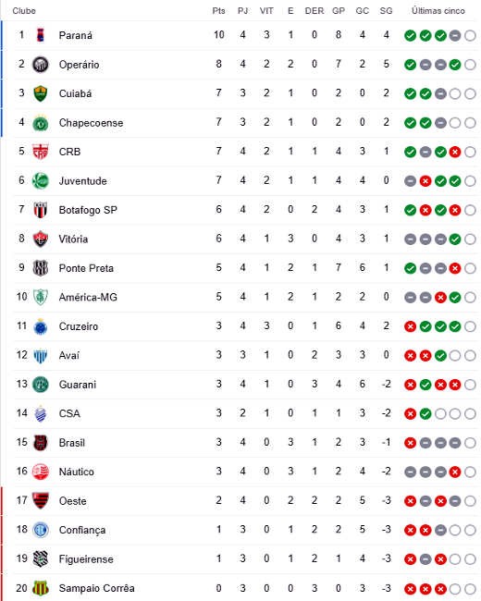Viewport: 481px width, 601px height.
Task: Open the Botafogo SP striped crest
Action: click(x=41, y=210)
